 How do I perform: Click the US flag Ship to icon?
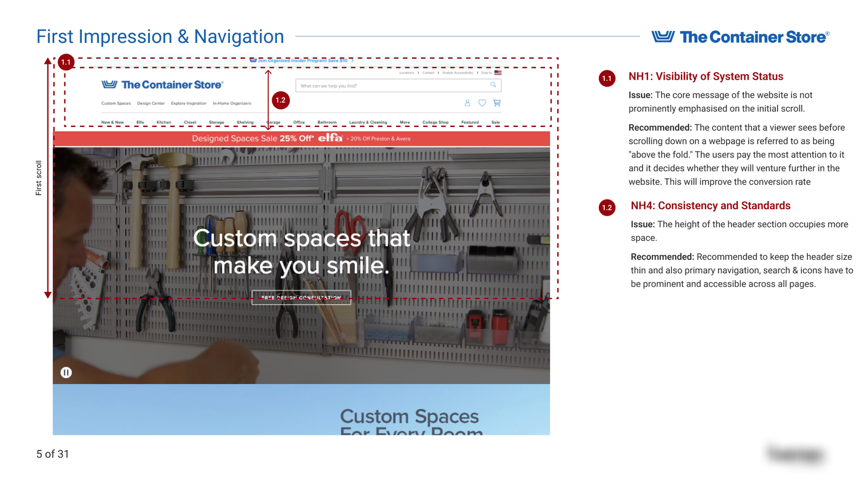point(497,73)
